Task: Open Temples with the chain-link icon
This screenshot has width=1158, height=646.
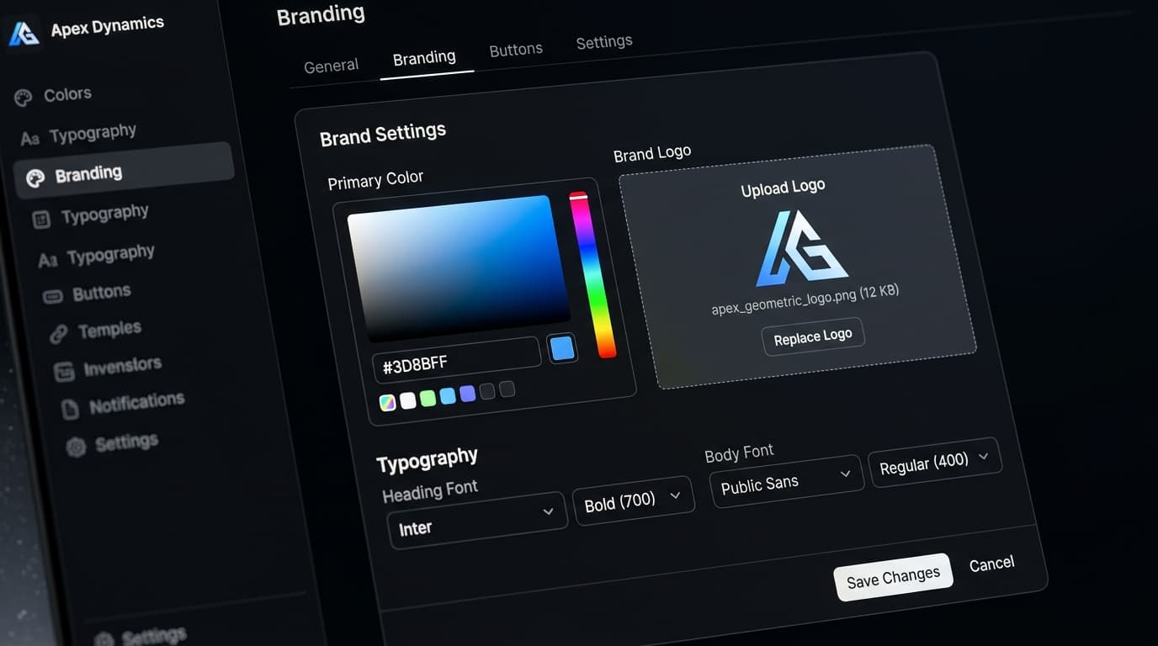Action: point(96,331)
